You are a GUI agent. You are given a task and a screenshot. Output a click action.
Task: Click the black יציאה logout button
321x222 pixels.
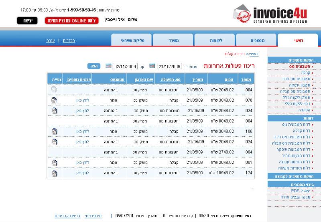coord(27,20)
